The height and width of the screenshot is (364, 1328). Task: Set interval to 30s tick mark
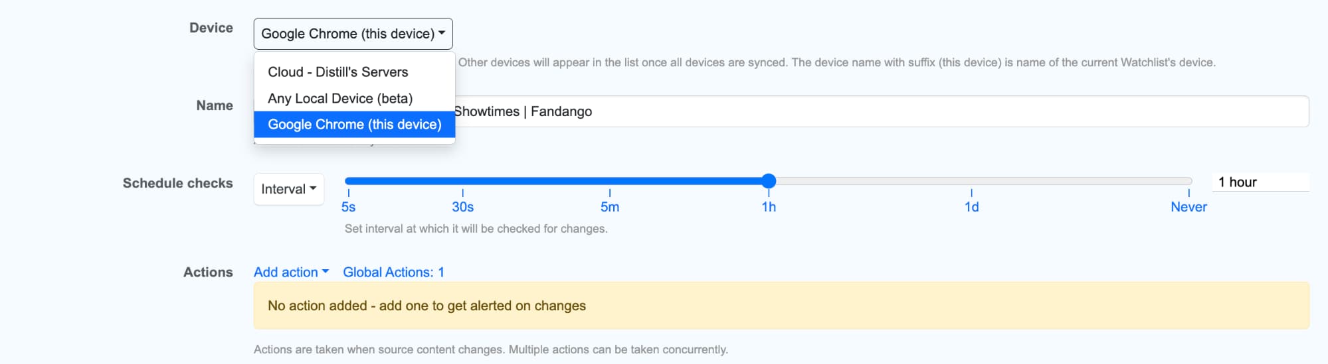462,206
